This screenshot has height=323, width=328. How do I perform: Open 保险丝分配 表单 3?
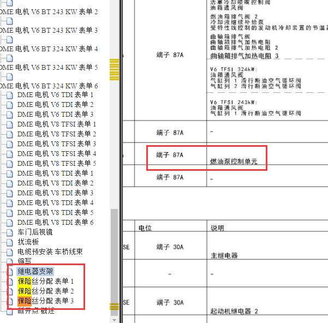pos(46,301)
